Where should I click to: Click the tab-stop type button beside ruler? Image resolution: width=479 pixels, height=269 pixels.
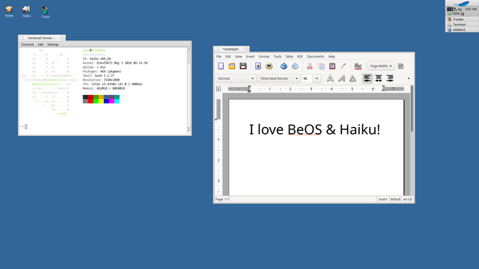219,89
